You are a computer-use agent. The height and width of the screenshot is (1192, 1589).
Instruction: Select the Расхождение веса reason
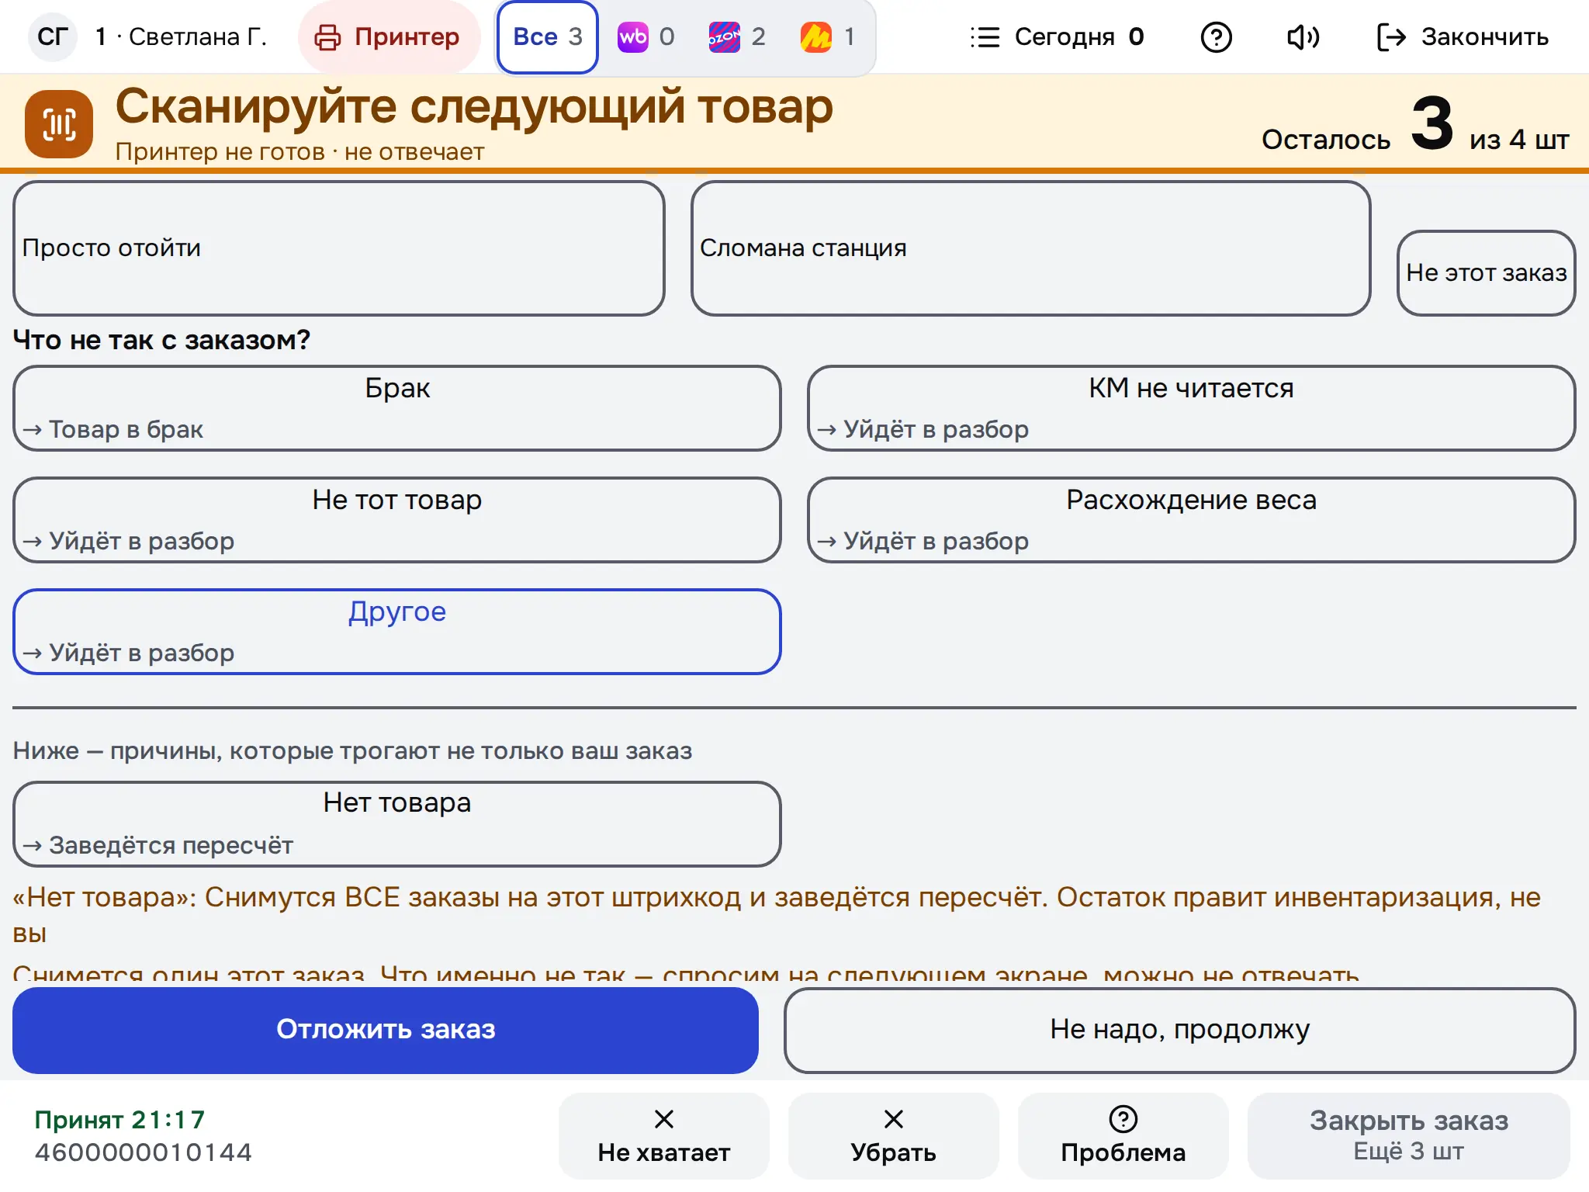coord(1191,520)
